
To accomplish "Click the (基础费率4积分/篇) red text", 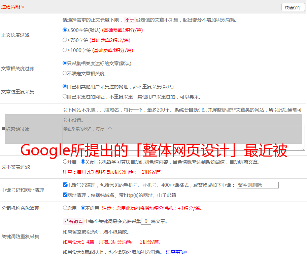I will (112, 50).
